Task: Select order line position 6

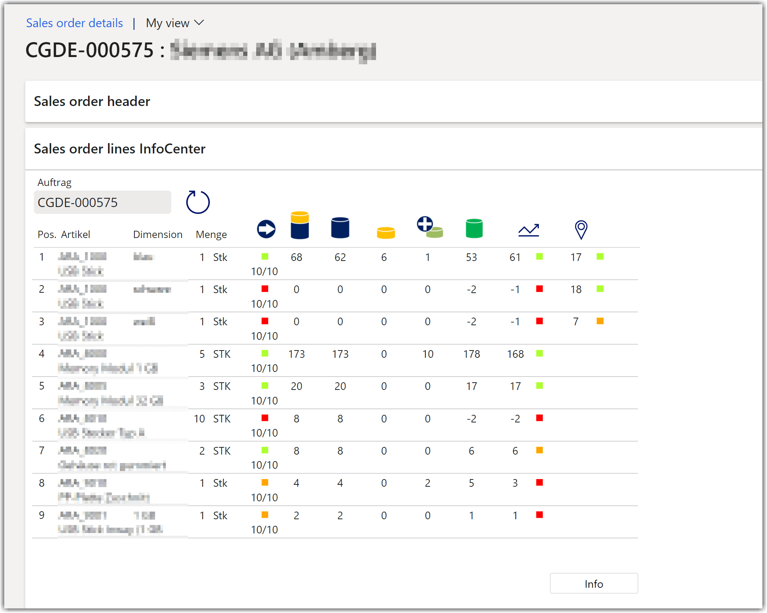Action: pos(42,419)
